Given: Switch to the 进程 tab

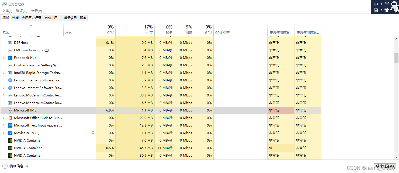Looking at the screenshot, I should pos(6,17).
